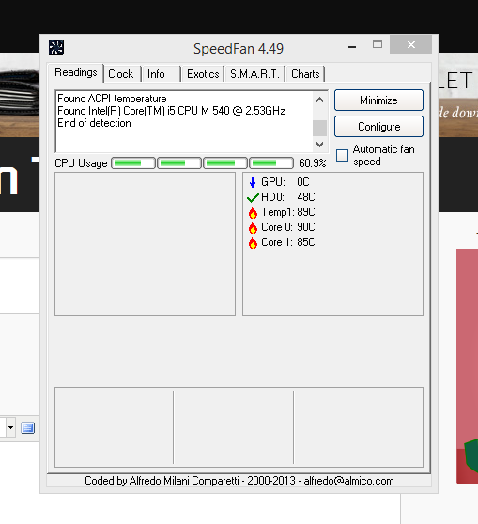Click the log scrollbar thumb
The width and height of the screenshot is (478, 524).
tap(319, 128)
